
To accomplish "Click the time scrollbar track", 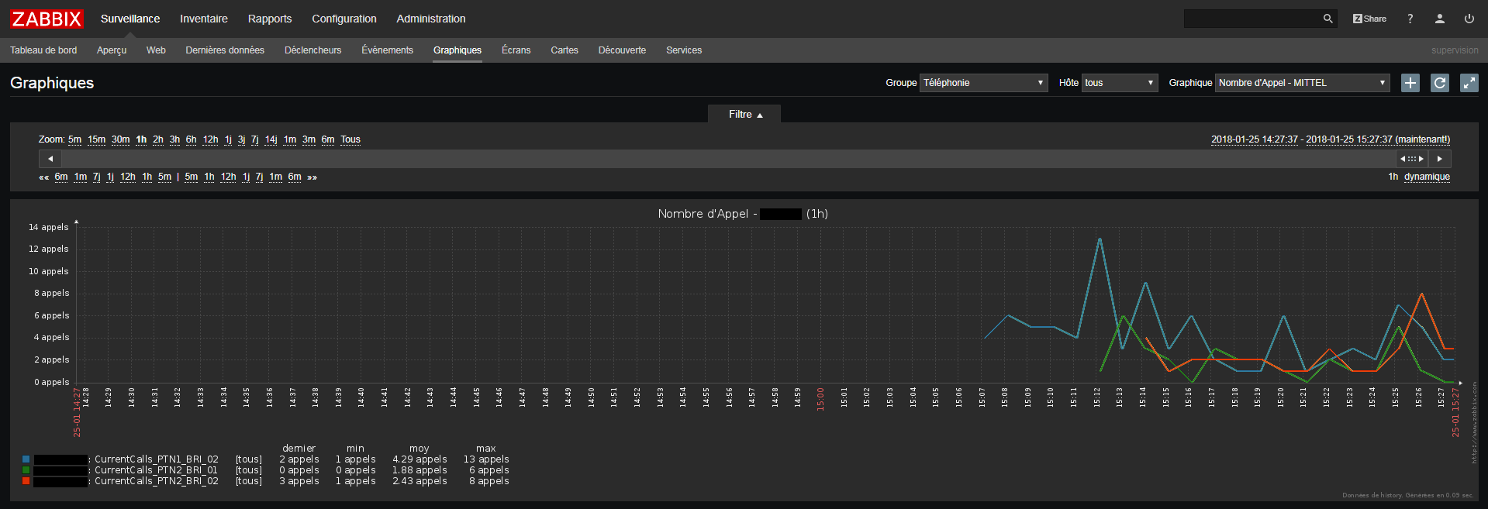I will pyautogui.click(x=729, y=159).
